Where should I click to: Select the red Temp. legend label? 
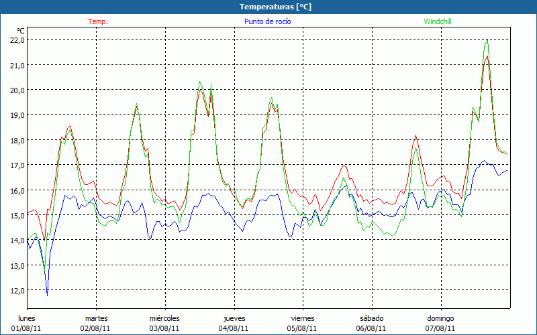pos(98,21)
